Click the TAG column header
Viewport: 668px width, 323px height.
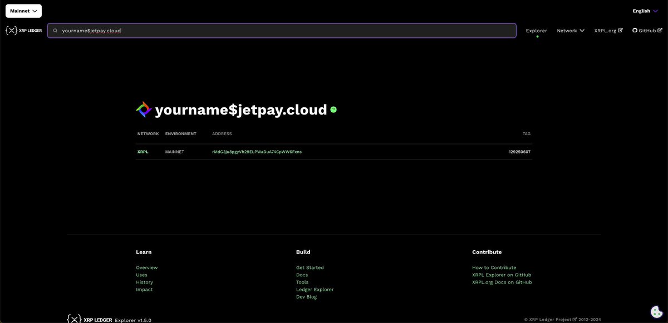coord(527,134)
